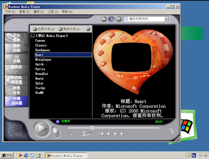Open the 帮助 Help menu

pos(67,12)
